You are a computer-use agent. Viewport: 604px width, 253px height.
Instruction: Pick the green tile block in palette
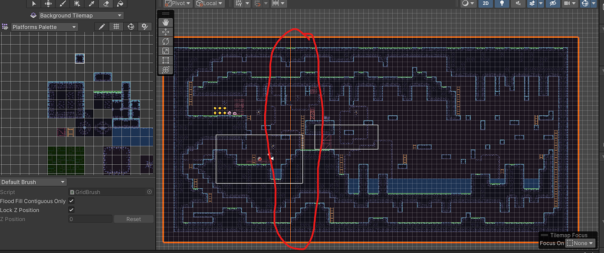click(x=66, y=159)
